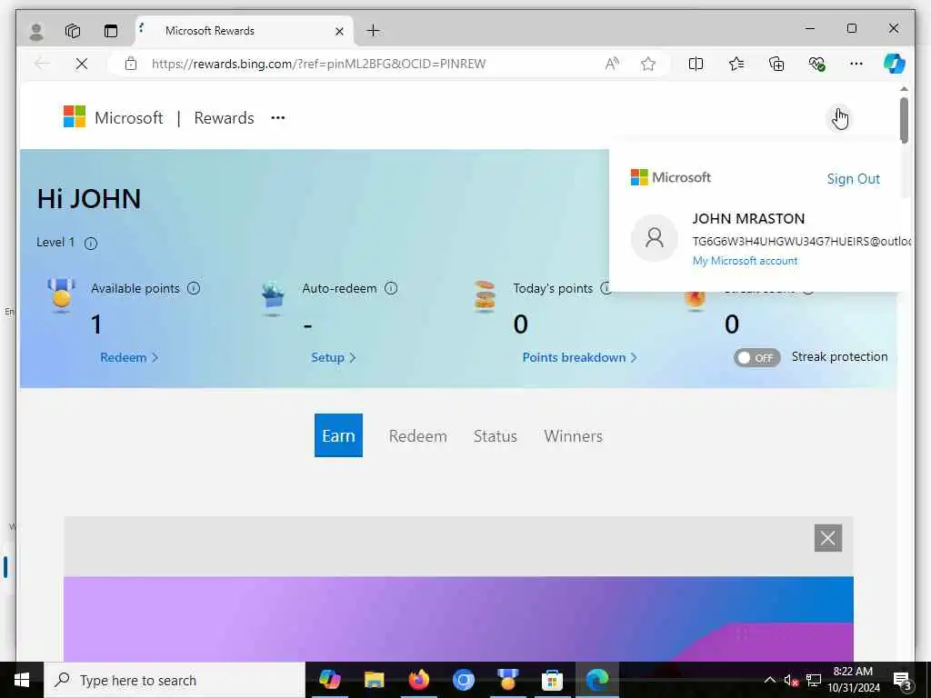Open the Rewards medal taskbar app
This screenshot has height=698, width=931.
tap(507, 680)
